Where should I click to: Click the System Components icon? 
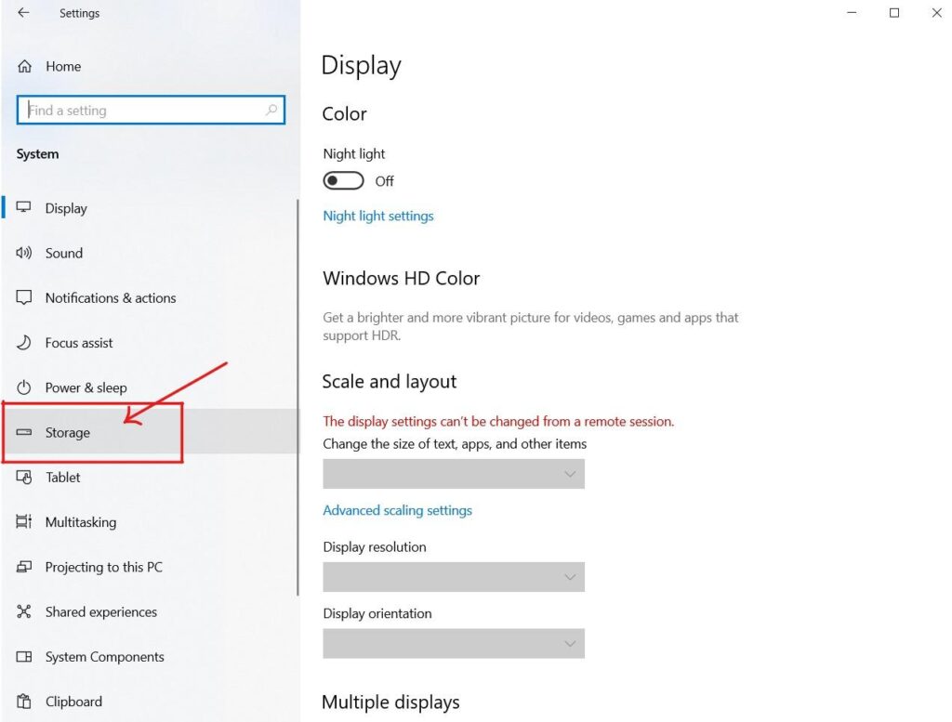(23, 656)
